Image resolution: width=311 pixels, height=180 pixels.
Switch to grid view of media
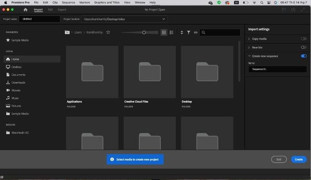click(164, 32)
